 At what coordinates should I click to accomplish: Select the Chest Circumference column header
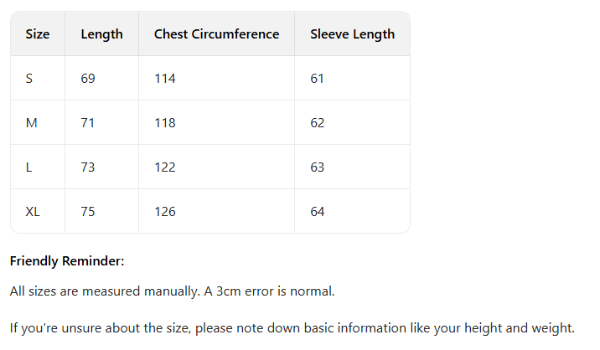coord(216,34)
